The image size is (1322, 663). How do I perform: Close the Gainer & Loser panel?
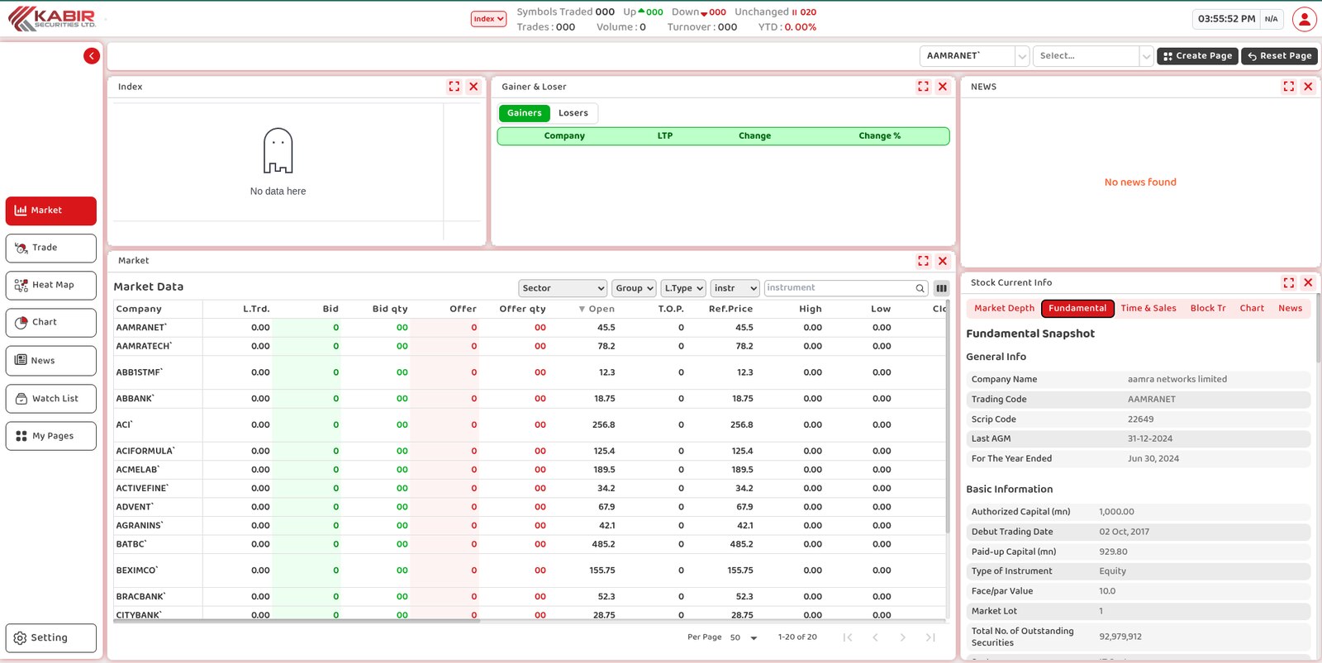click(943, 87)
